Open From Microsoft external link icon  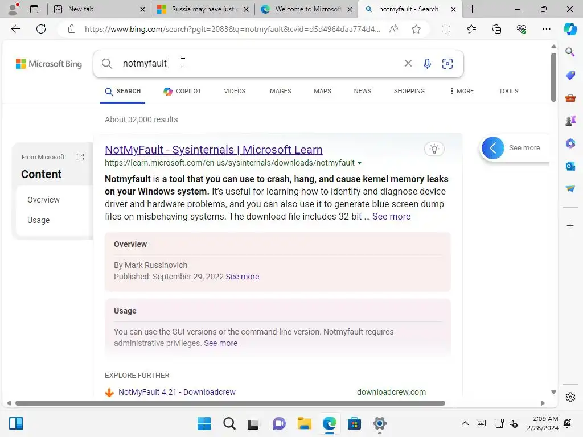coord(80,157)
